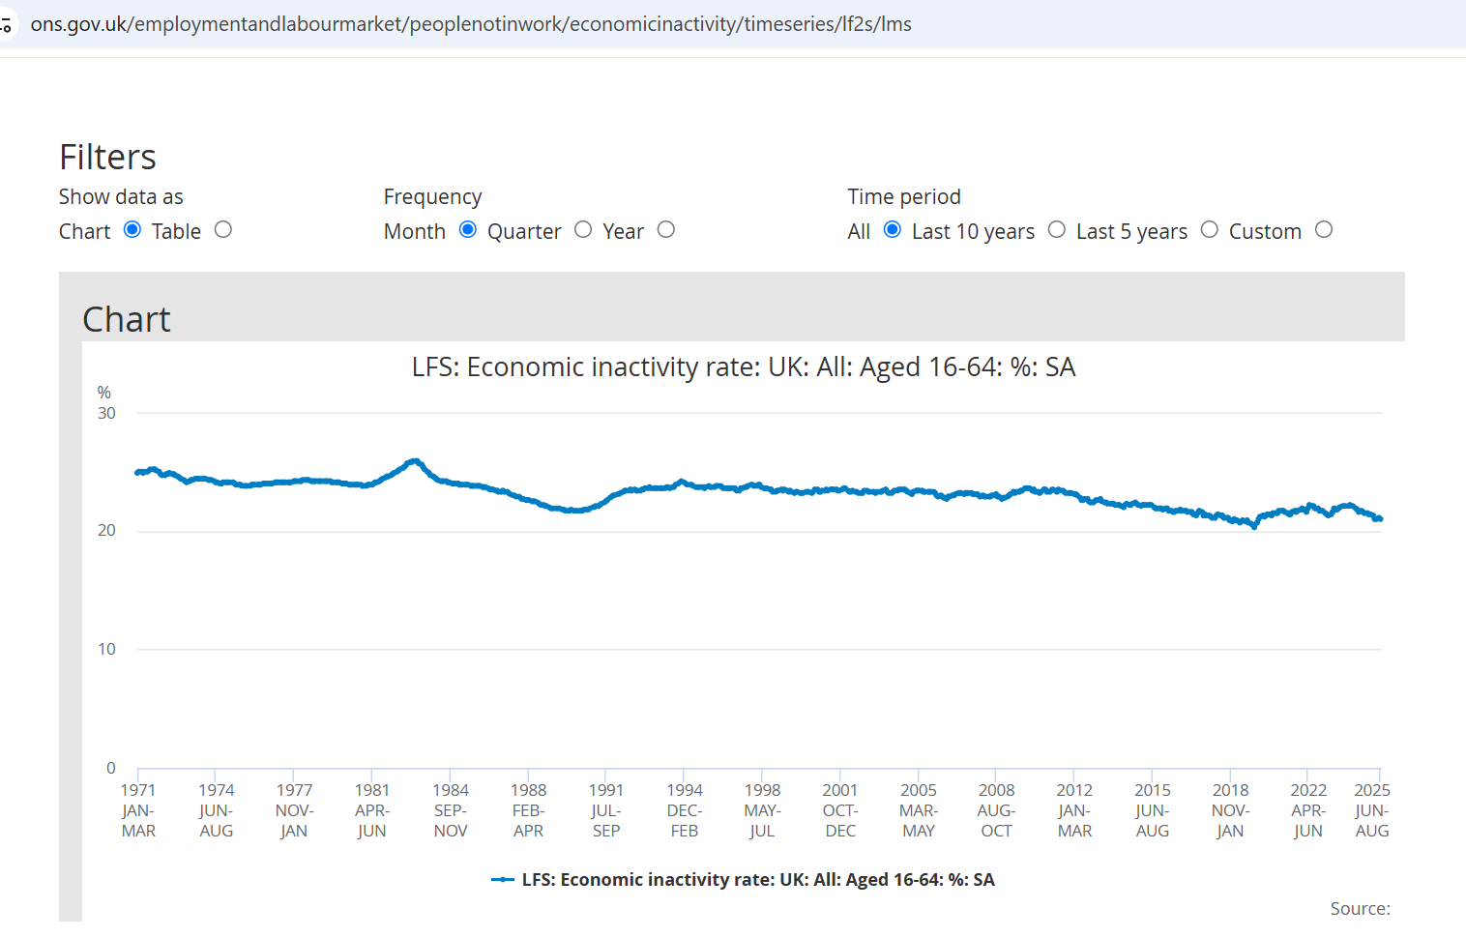
Task: Click the 2008 AUG-OCT x-axis label
Action: [996, 810]
